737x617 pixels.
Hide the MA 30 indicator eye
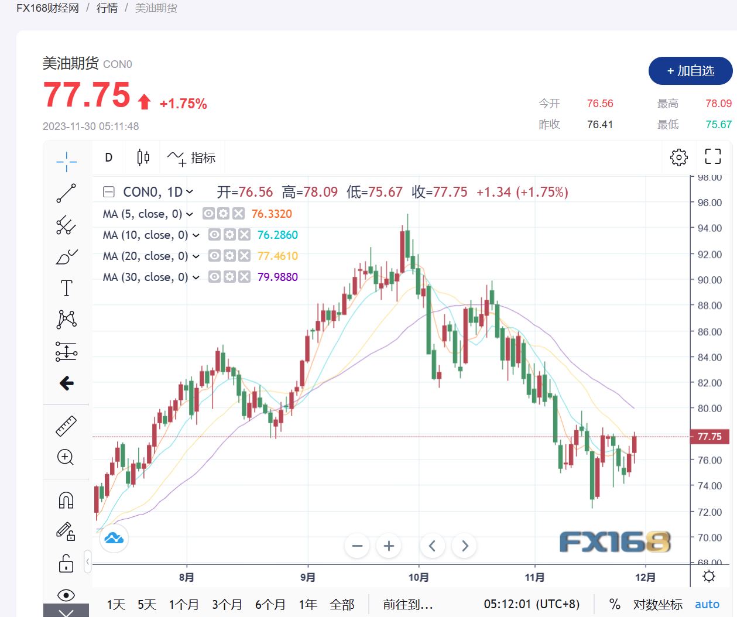215,277
